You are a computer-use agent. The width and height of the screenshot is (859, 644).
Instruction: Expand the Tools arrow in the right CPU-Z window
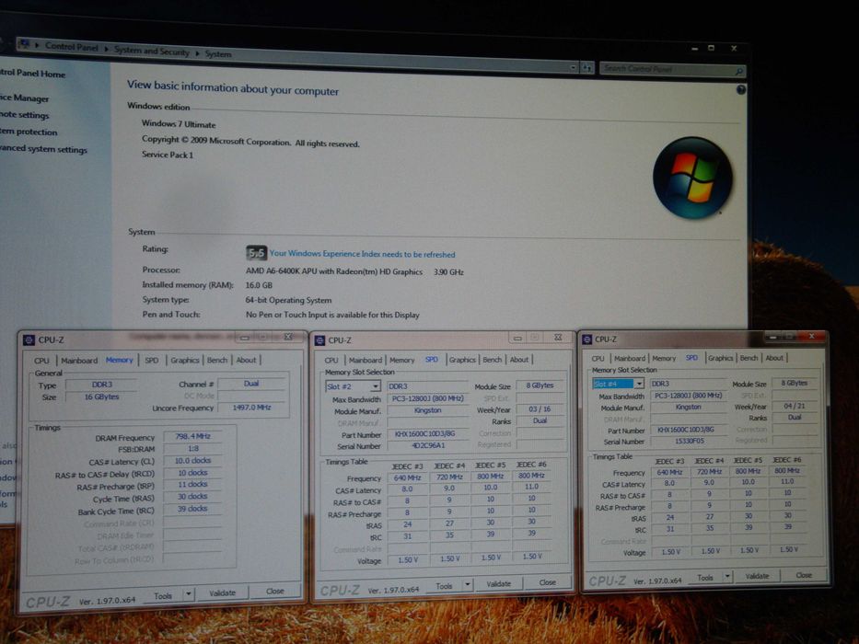727,577
